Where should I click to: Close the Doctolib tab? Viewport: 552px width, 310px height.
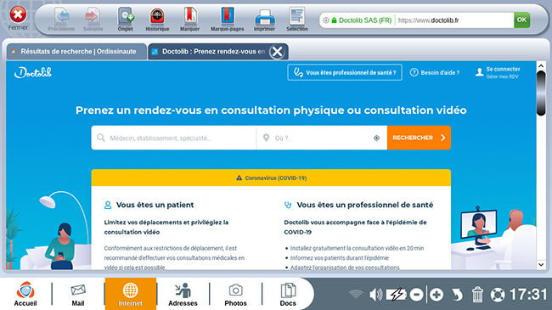coord(277,52)
